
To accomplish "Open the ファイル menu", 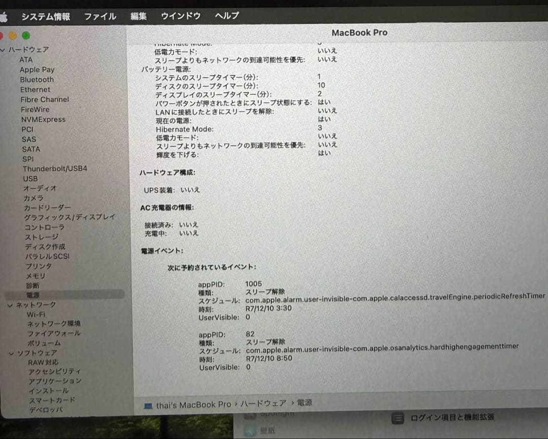I will pos(99,16).
